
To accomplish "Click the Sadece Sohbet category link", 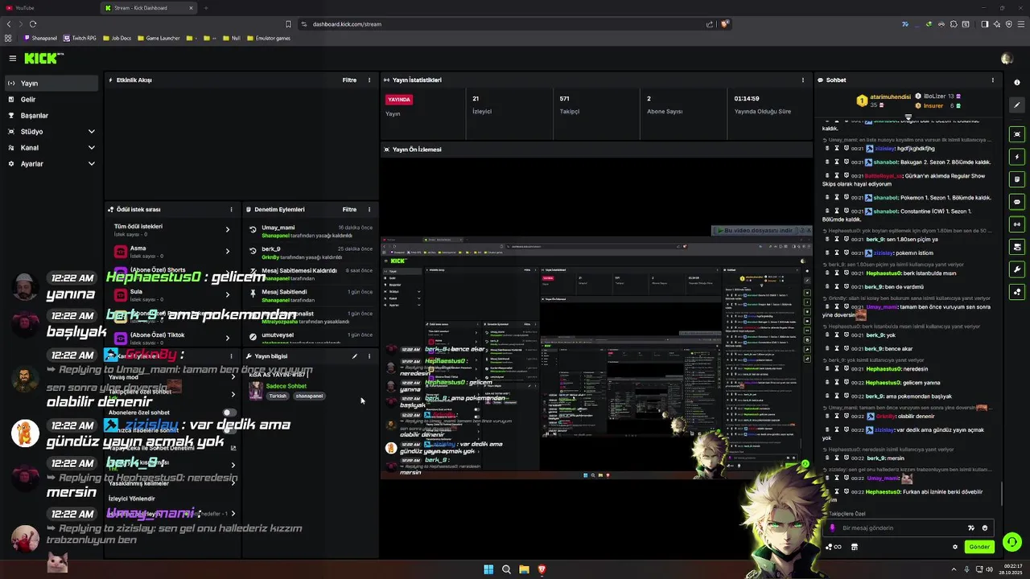I will click(x=286, y=386).
